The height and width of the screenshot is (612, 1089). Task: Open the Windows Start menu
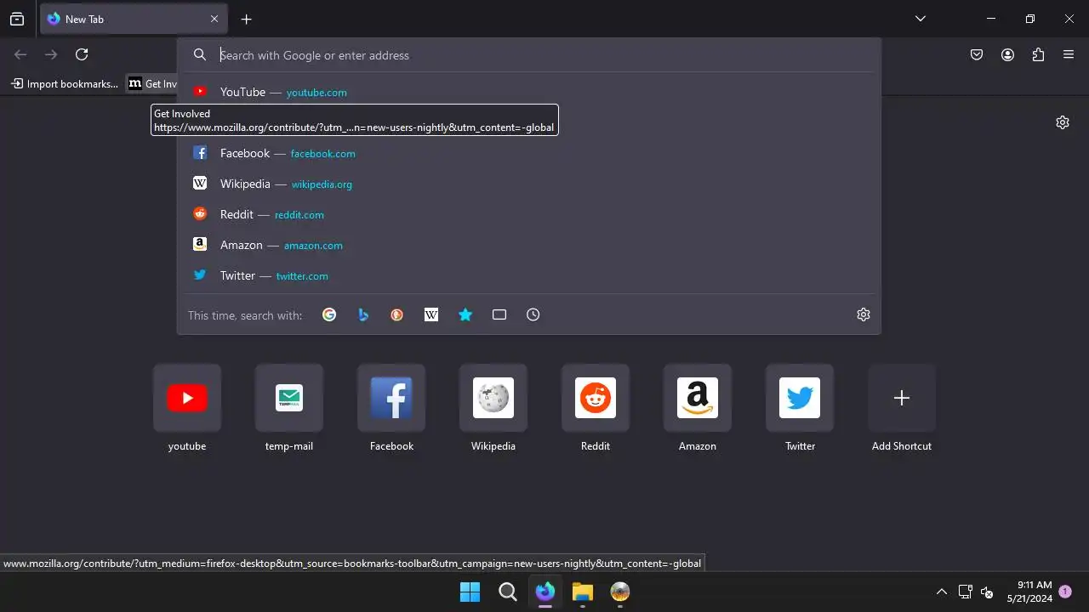[470, 592]
